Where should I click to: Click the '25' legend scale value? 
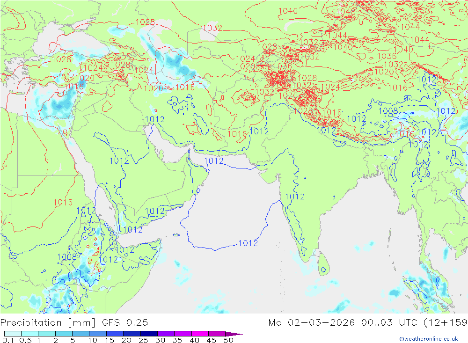(144, 340)
